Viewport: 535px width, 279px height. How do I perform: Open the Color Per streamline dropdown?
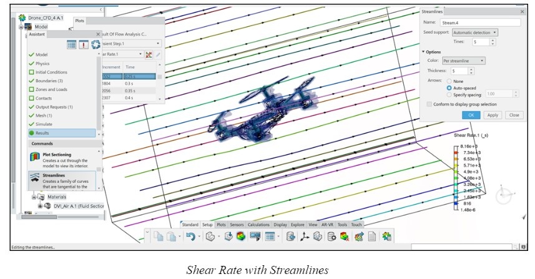[463, 61]
